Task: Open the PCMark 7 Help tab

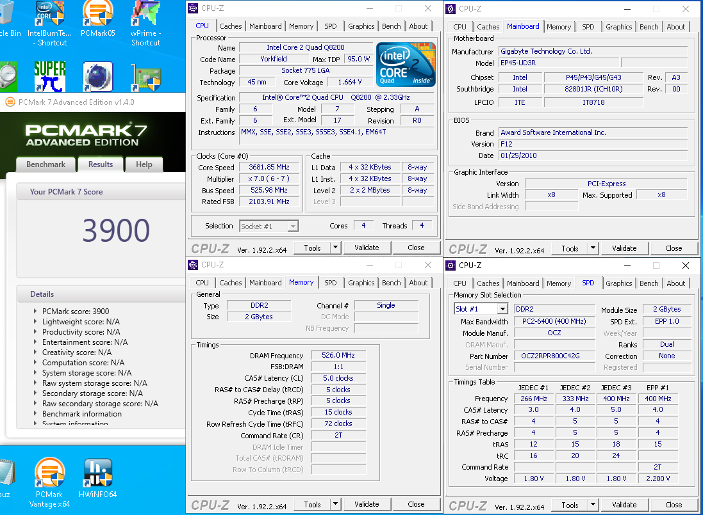Action: coord(144,164)
